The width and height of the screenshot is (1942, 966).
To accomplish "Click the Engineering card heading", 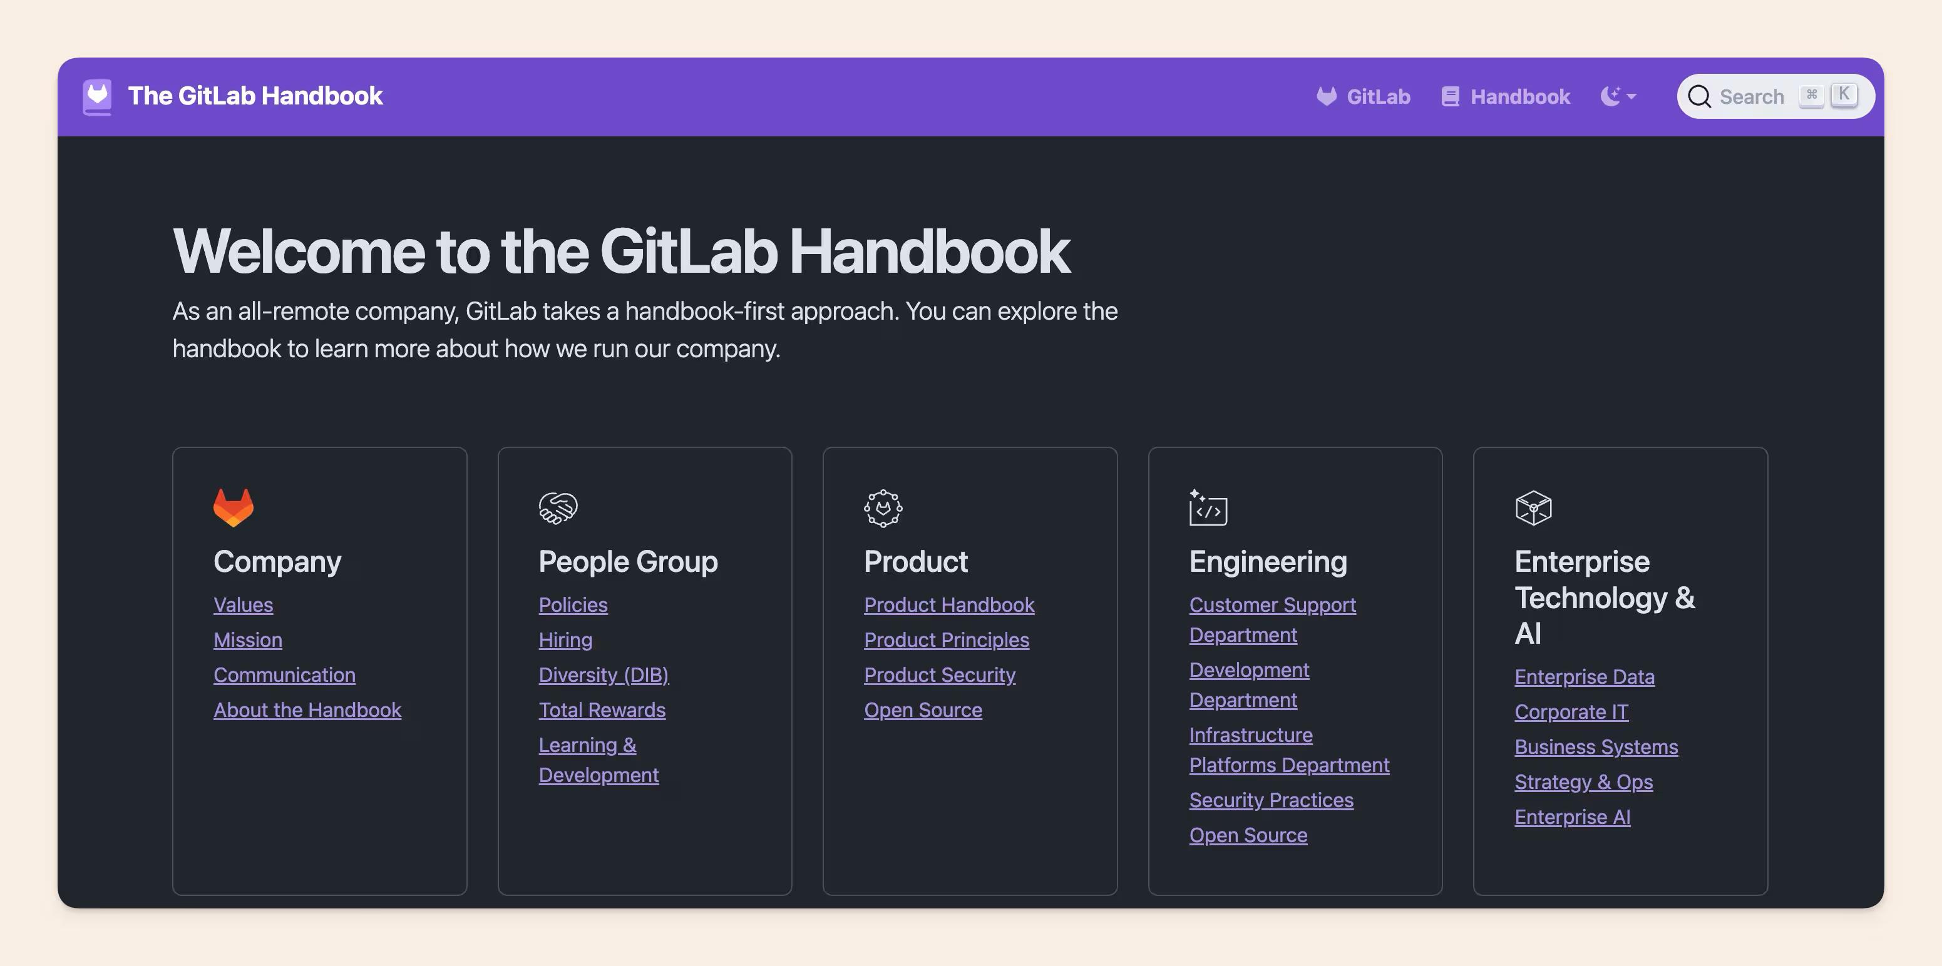I will point(1268,562).
